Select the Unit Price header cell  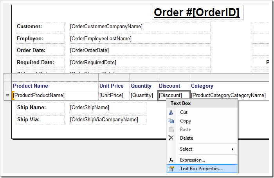(114, 86)
